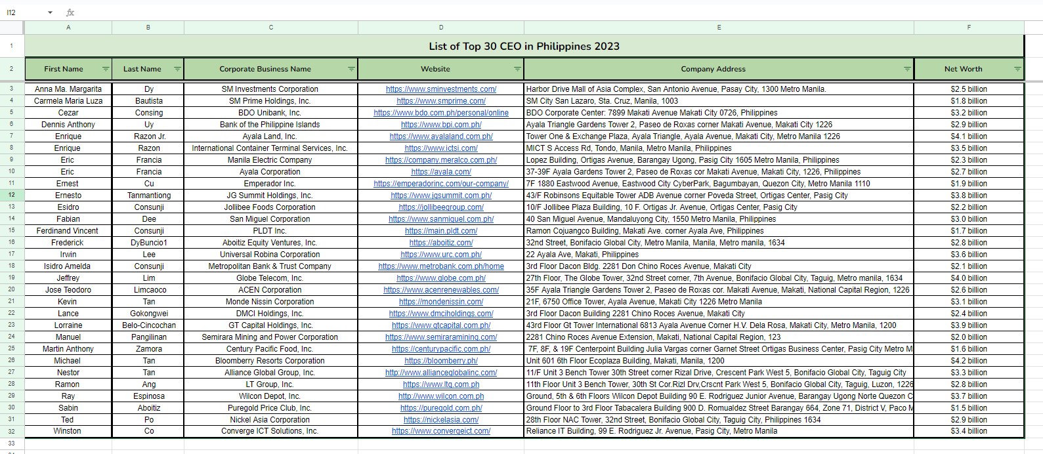This screenshot has height=454, width=1043.
Task: Open the ayala.com link
Action: click(x=441, y=172)
